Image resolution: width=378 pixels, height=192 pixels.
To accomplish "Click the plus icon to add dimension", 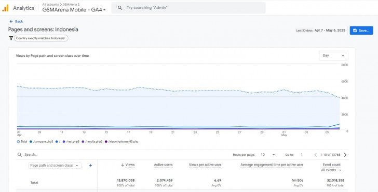I will click(x=90, y=165).
